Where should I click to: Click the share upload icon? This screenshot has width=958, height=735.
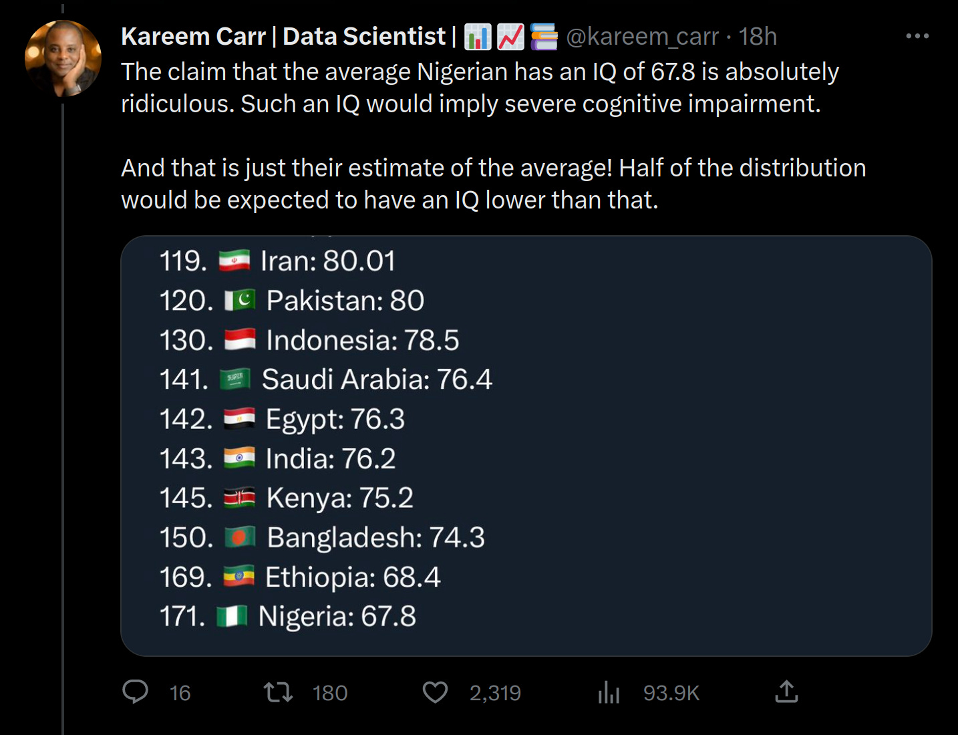(787, 693)
